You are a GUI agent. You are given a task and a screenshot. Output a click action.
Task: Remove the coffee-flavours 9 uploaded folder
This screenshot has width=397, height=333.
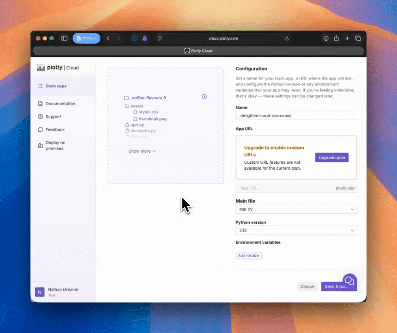click(x=205, y=97)
